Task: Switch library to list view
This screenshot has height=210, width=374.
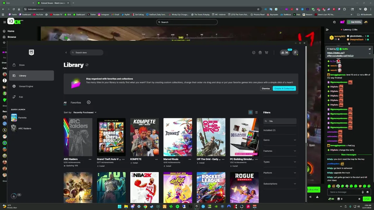Action: click(x=256, y=112)
